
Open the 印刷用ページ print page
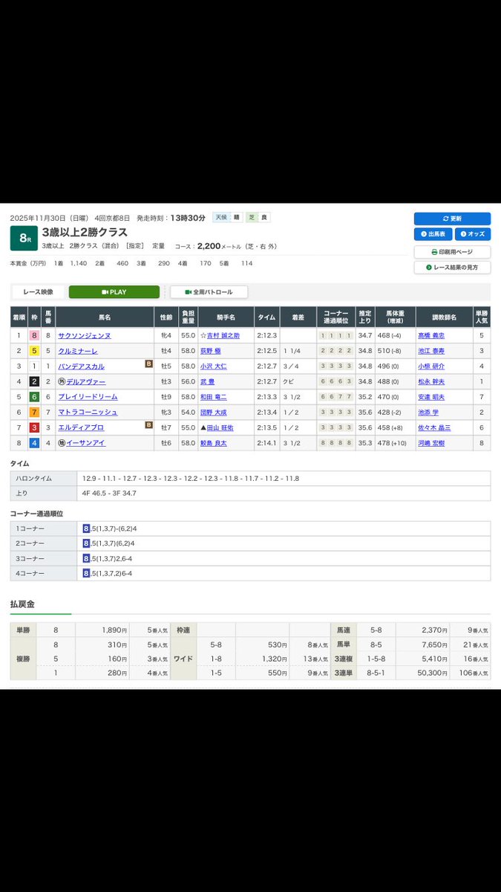point(452,252)
